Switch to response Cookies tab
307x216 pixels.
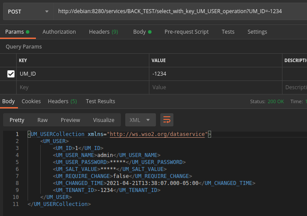(31, 101)
